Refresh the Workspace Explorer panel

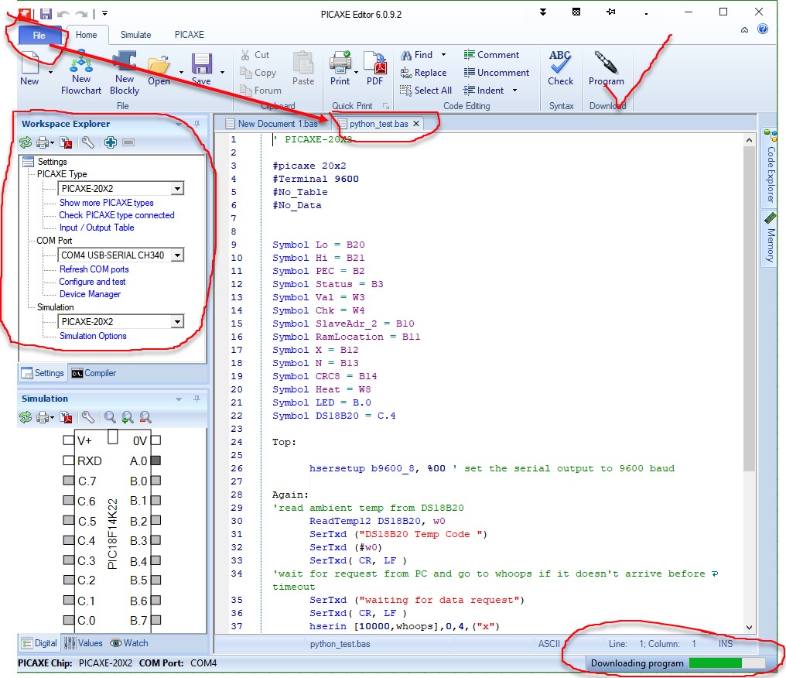click(x=26, y=142)
